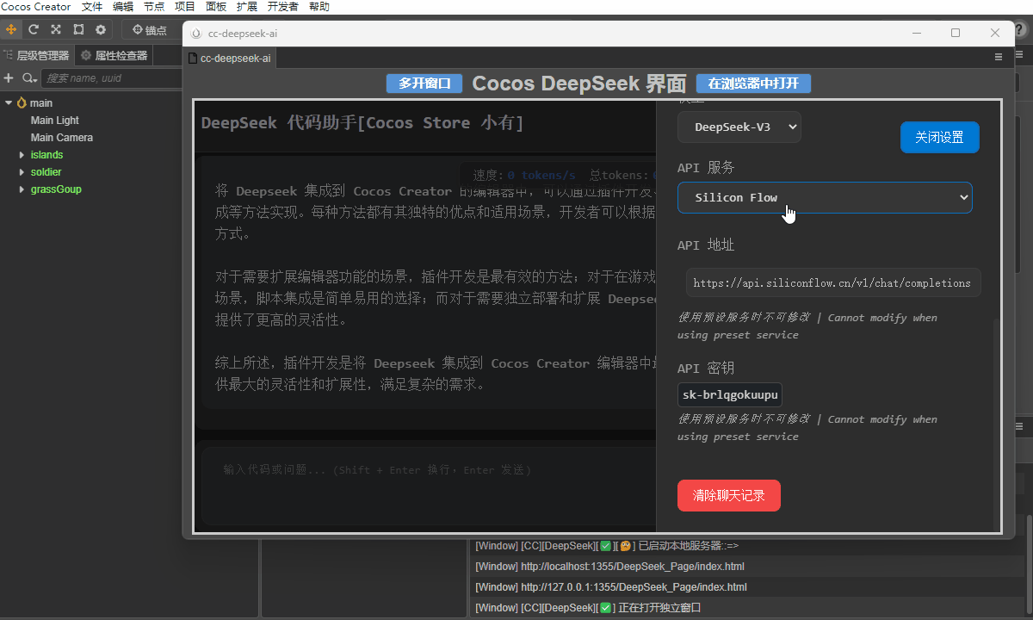Click the 清除聊天记录 button
The height and width of the screenshot is (620, 1033).
(729, 496)
